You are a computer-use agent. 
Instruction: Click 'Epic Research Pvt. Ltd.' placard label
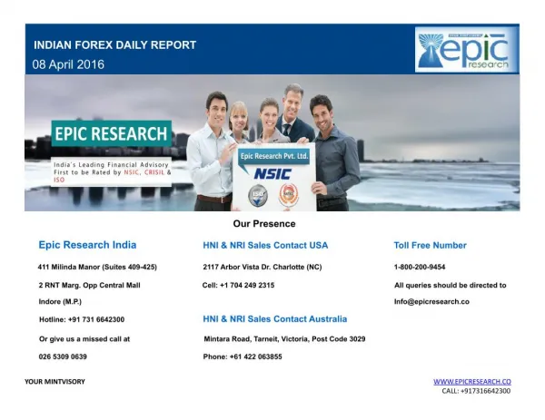pyautogui.click(x=274, y=156)
